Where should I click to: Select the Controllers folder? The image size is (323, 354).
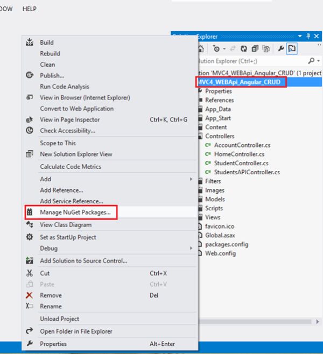[220, 136]
